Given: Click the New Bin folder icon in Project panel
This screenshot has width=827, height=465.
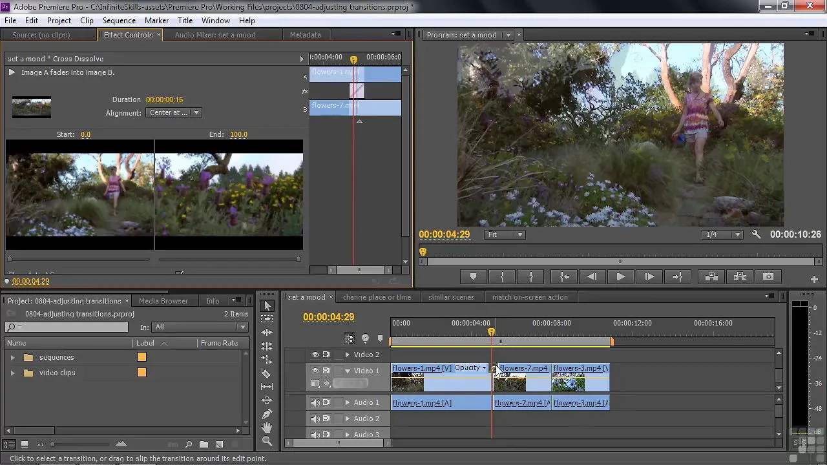Looking at the screenshot, I should (x=204, y=444).
